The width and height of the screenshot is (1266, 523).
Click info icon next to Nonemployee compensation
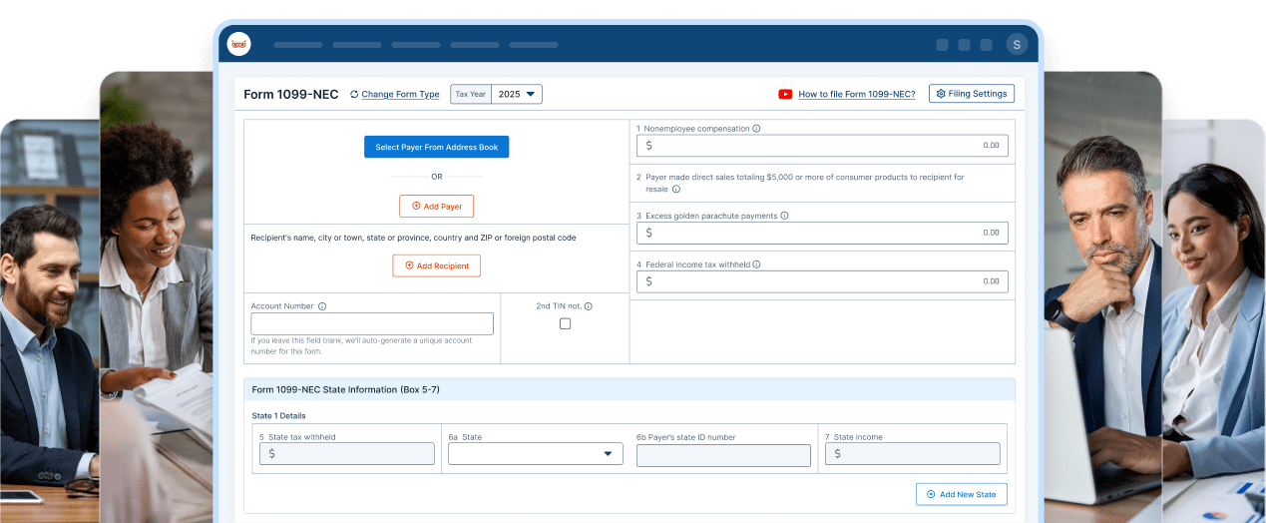coord(756,129)
